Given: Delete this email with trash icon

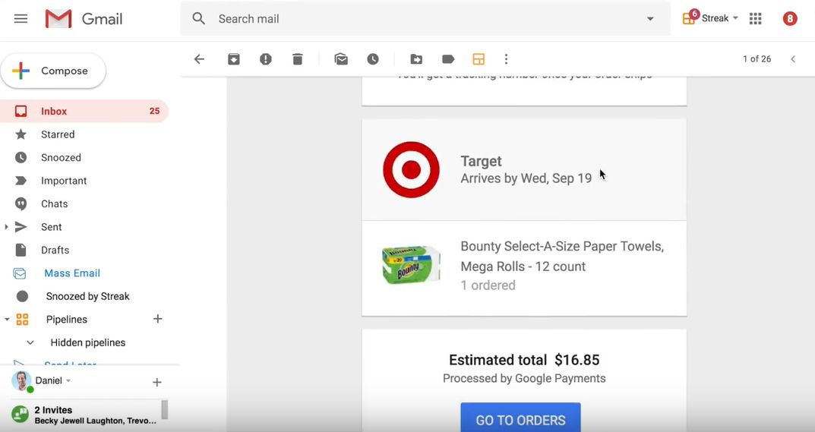Looking at the screenshot, I should pyautogui.click(x=297, y=58).
